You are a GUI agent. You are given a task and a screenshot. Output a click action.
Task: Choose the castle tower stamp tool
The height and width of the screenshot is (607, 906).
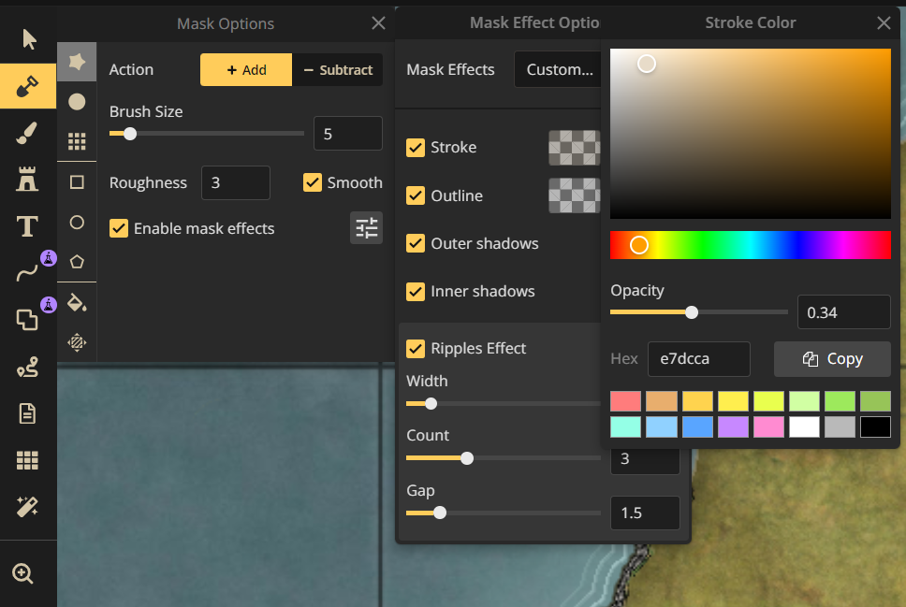pos(27,179)
